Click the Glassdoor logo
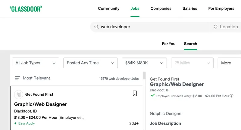 pos(26,8)
